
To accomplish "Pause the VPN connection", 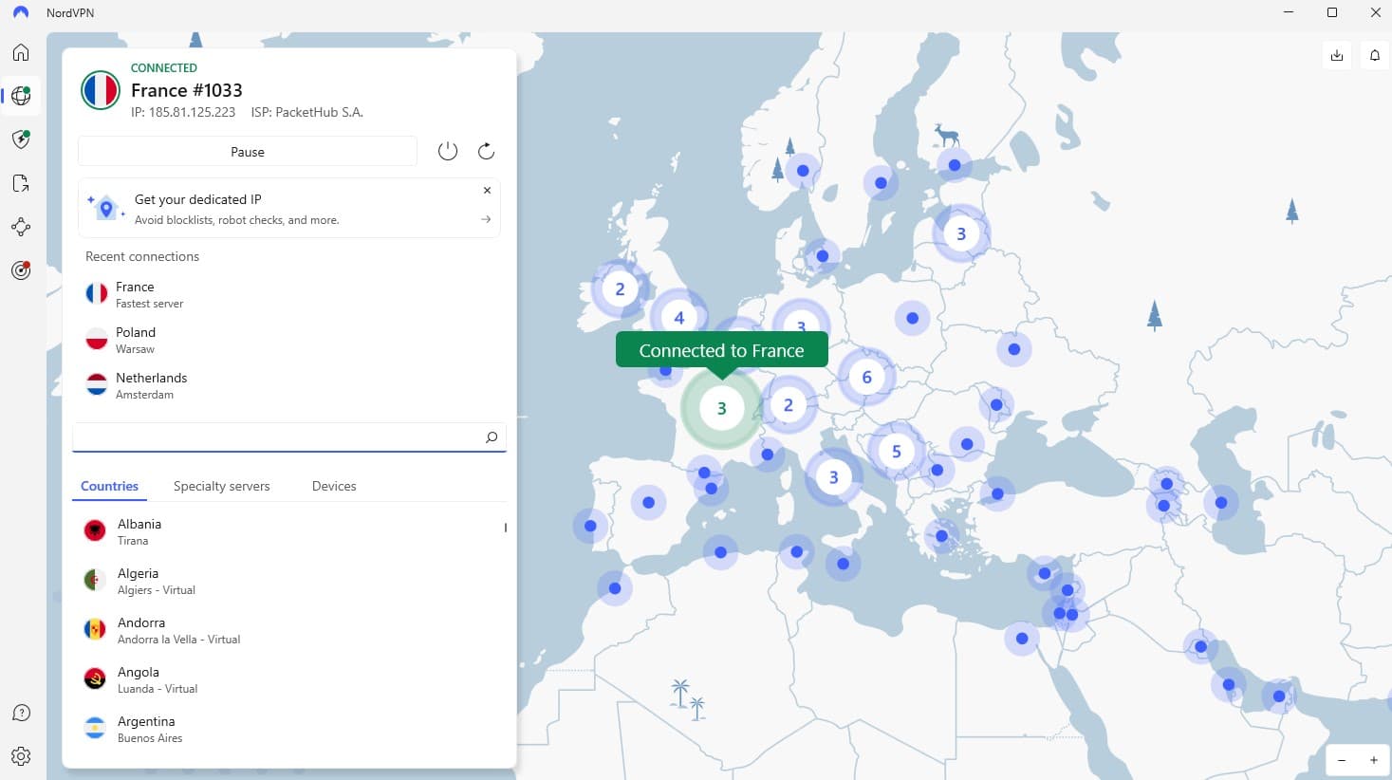I will [248, 152].
